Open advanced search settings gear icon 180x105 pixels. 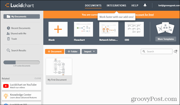tap(176, 51)
